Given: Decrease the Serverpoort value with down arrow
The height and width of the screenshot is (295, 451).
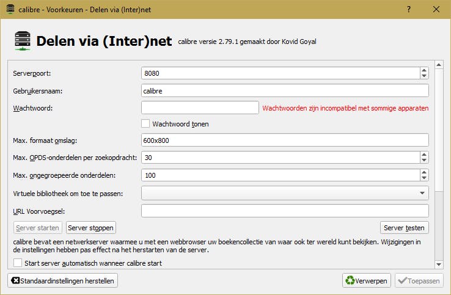Looking at the screenshot, I should pos(424,76).
